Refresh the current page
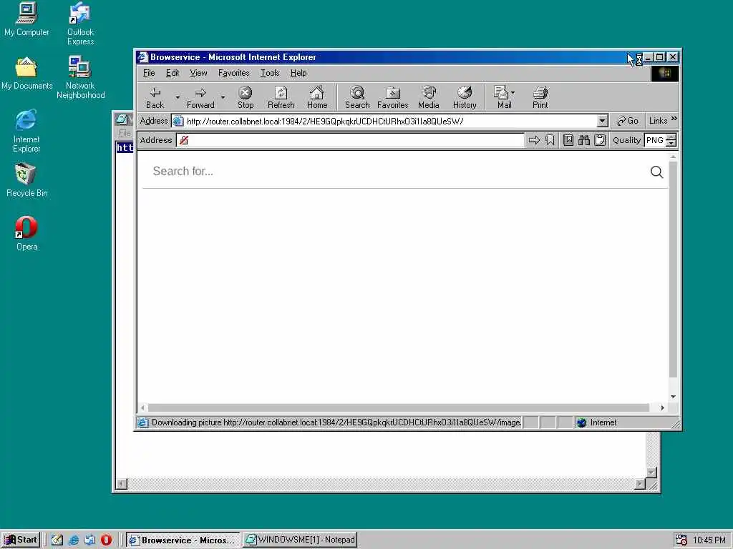733x549 pixels. [281, 98]
